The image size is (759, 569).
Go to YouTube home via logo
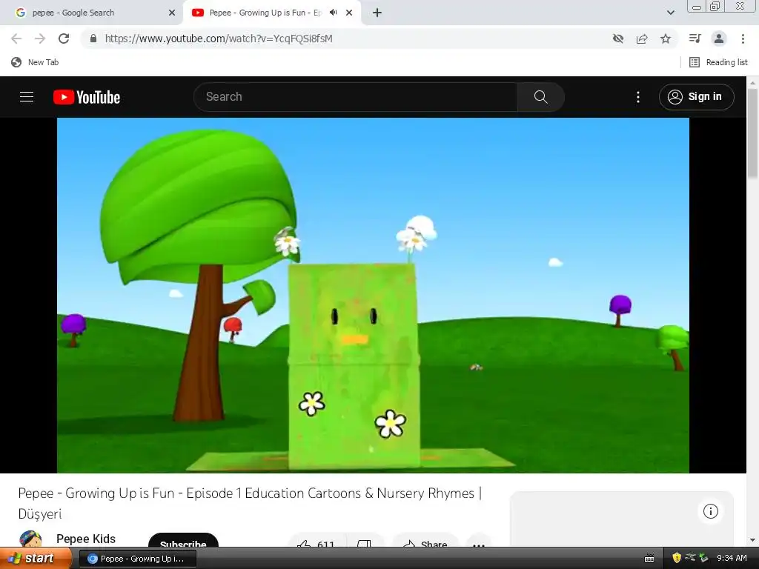pyautogui.click(x=87, y=97)
